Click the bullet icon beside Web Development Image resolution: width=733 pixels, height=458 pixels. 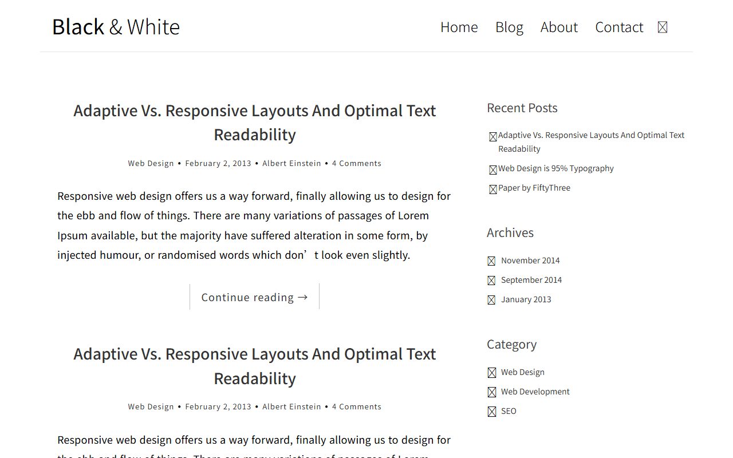click(492, 392)
